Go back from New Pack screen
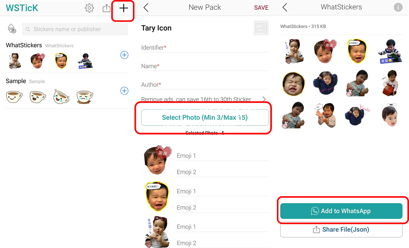The image size is (409, 248). coord(146,7)
